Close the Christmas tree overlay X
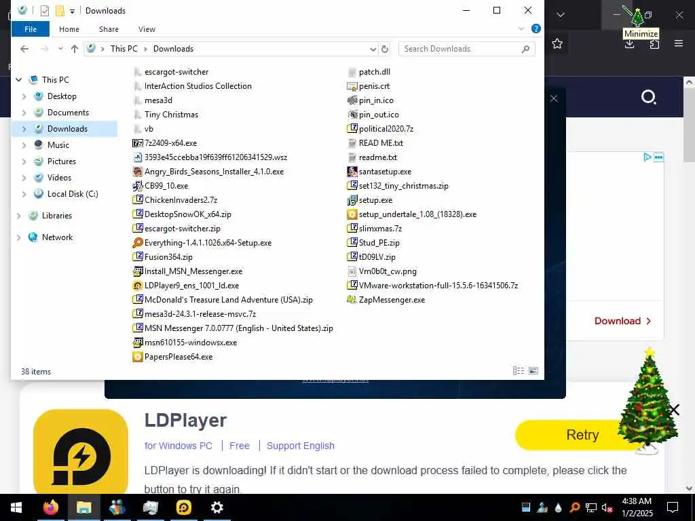The width and height of the screenshot is (695, 521). (673, 410)
